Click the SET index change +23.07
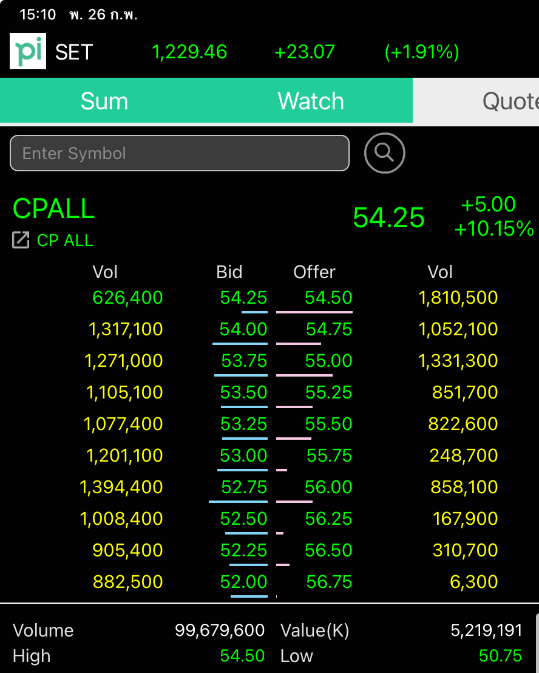This screenshot has width=539, height=673. pos(305,52)
